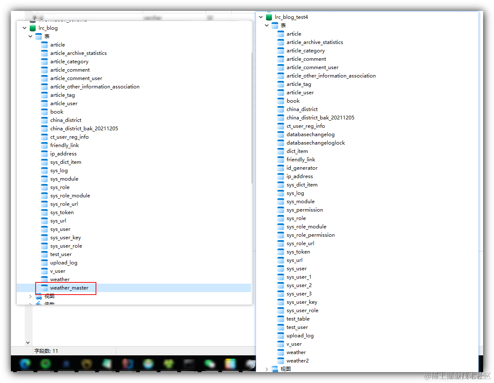Click the table icon of china_district_bak_20211205 in lrc_blog

click(44, 129)
